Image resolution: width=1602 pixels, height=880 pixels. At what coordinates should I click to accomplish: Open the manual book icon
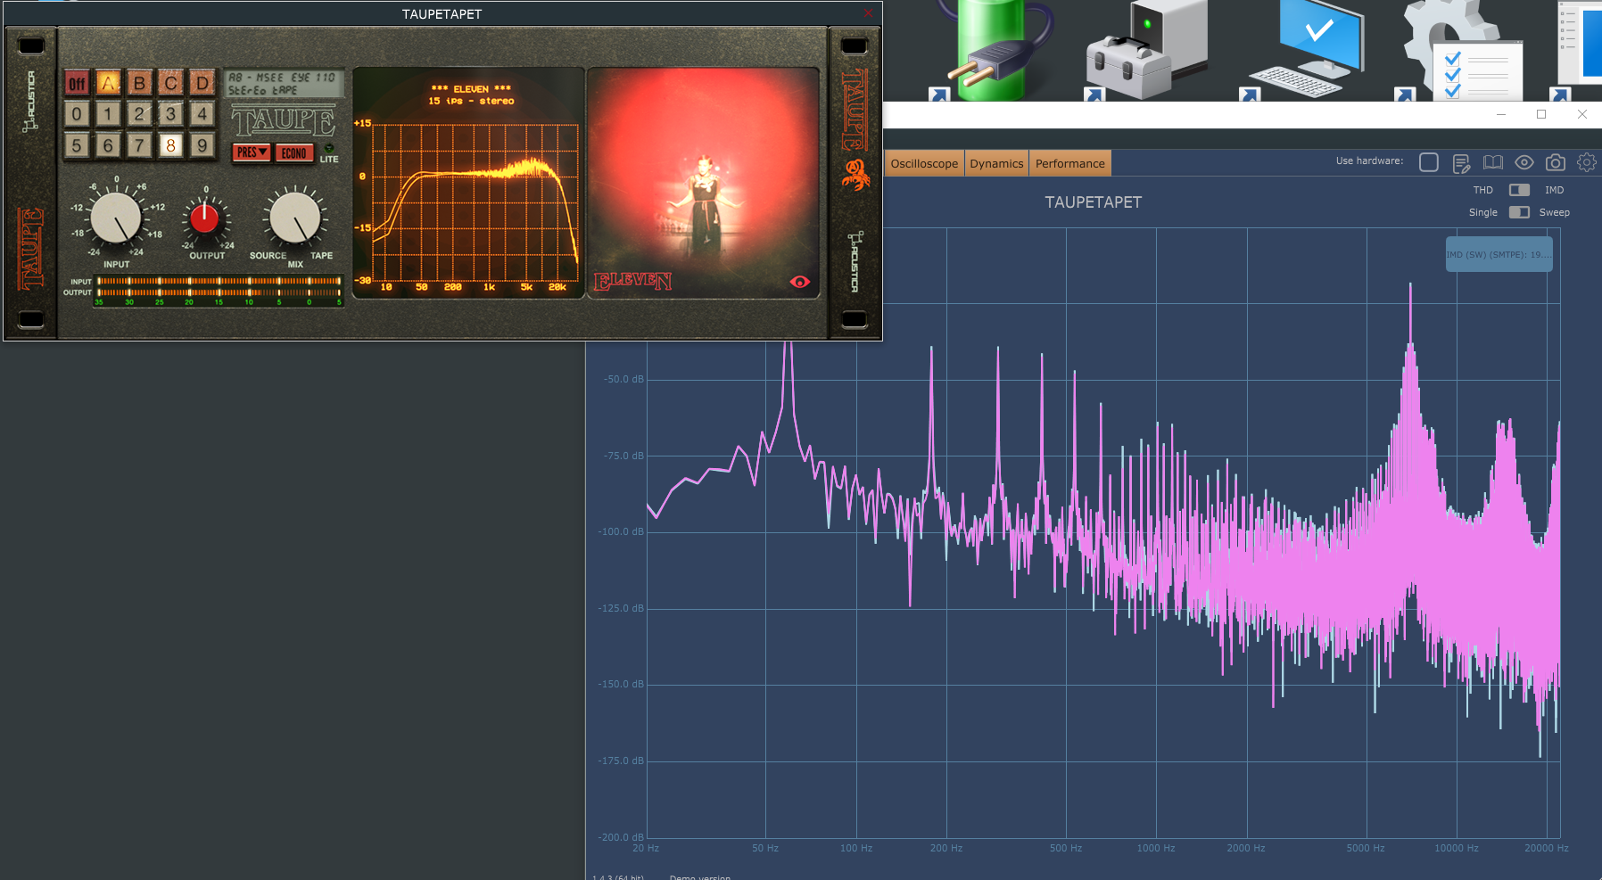tap(1492, 162)
